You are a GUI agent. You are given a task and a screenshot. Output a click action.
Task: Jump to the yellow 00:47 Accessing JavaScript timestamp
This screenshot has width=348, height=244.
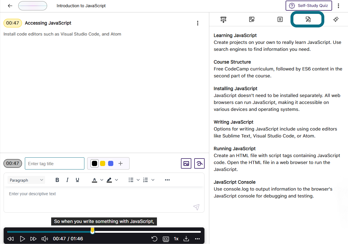pyautogui.click(x=12, y=23)
